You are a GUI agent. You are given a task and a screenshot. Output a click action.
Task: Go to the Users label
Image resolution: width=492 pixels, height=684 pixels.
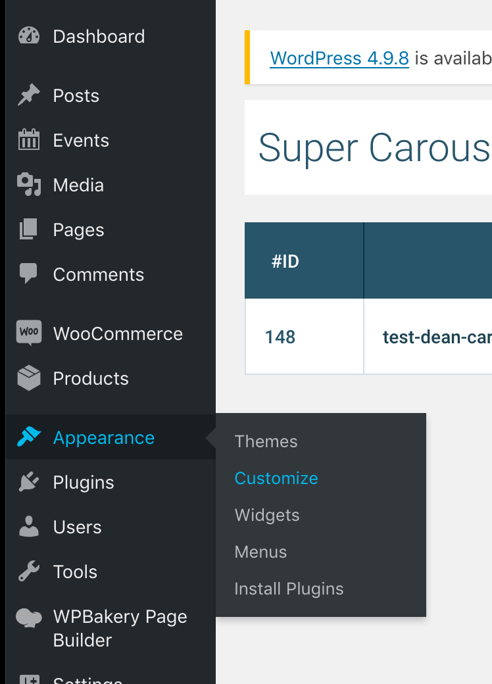click(x=77, y=527)
